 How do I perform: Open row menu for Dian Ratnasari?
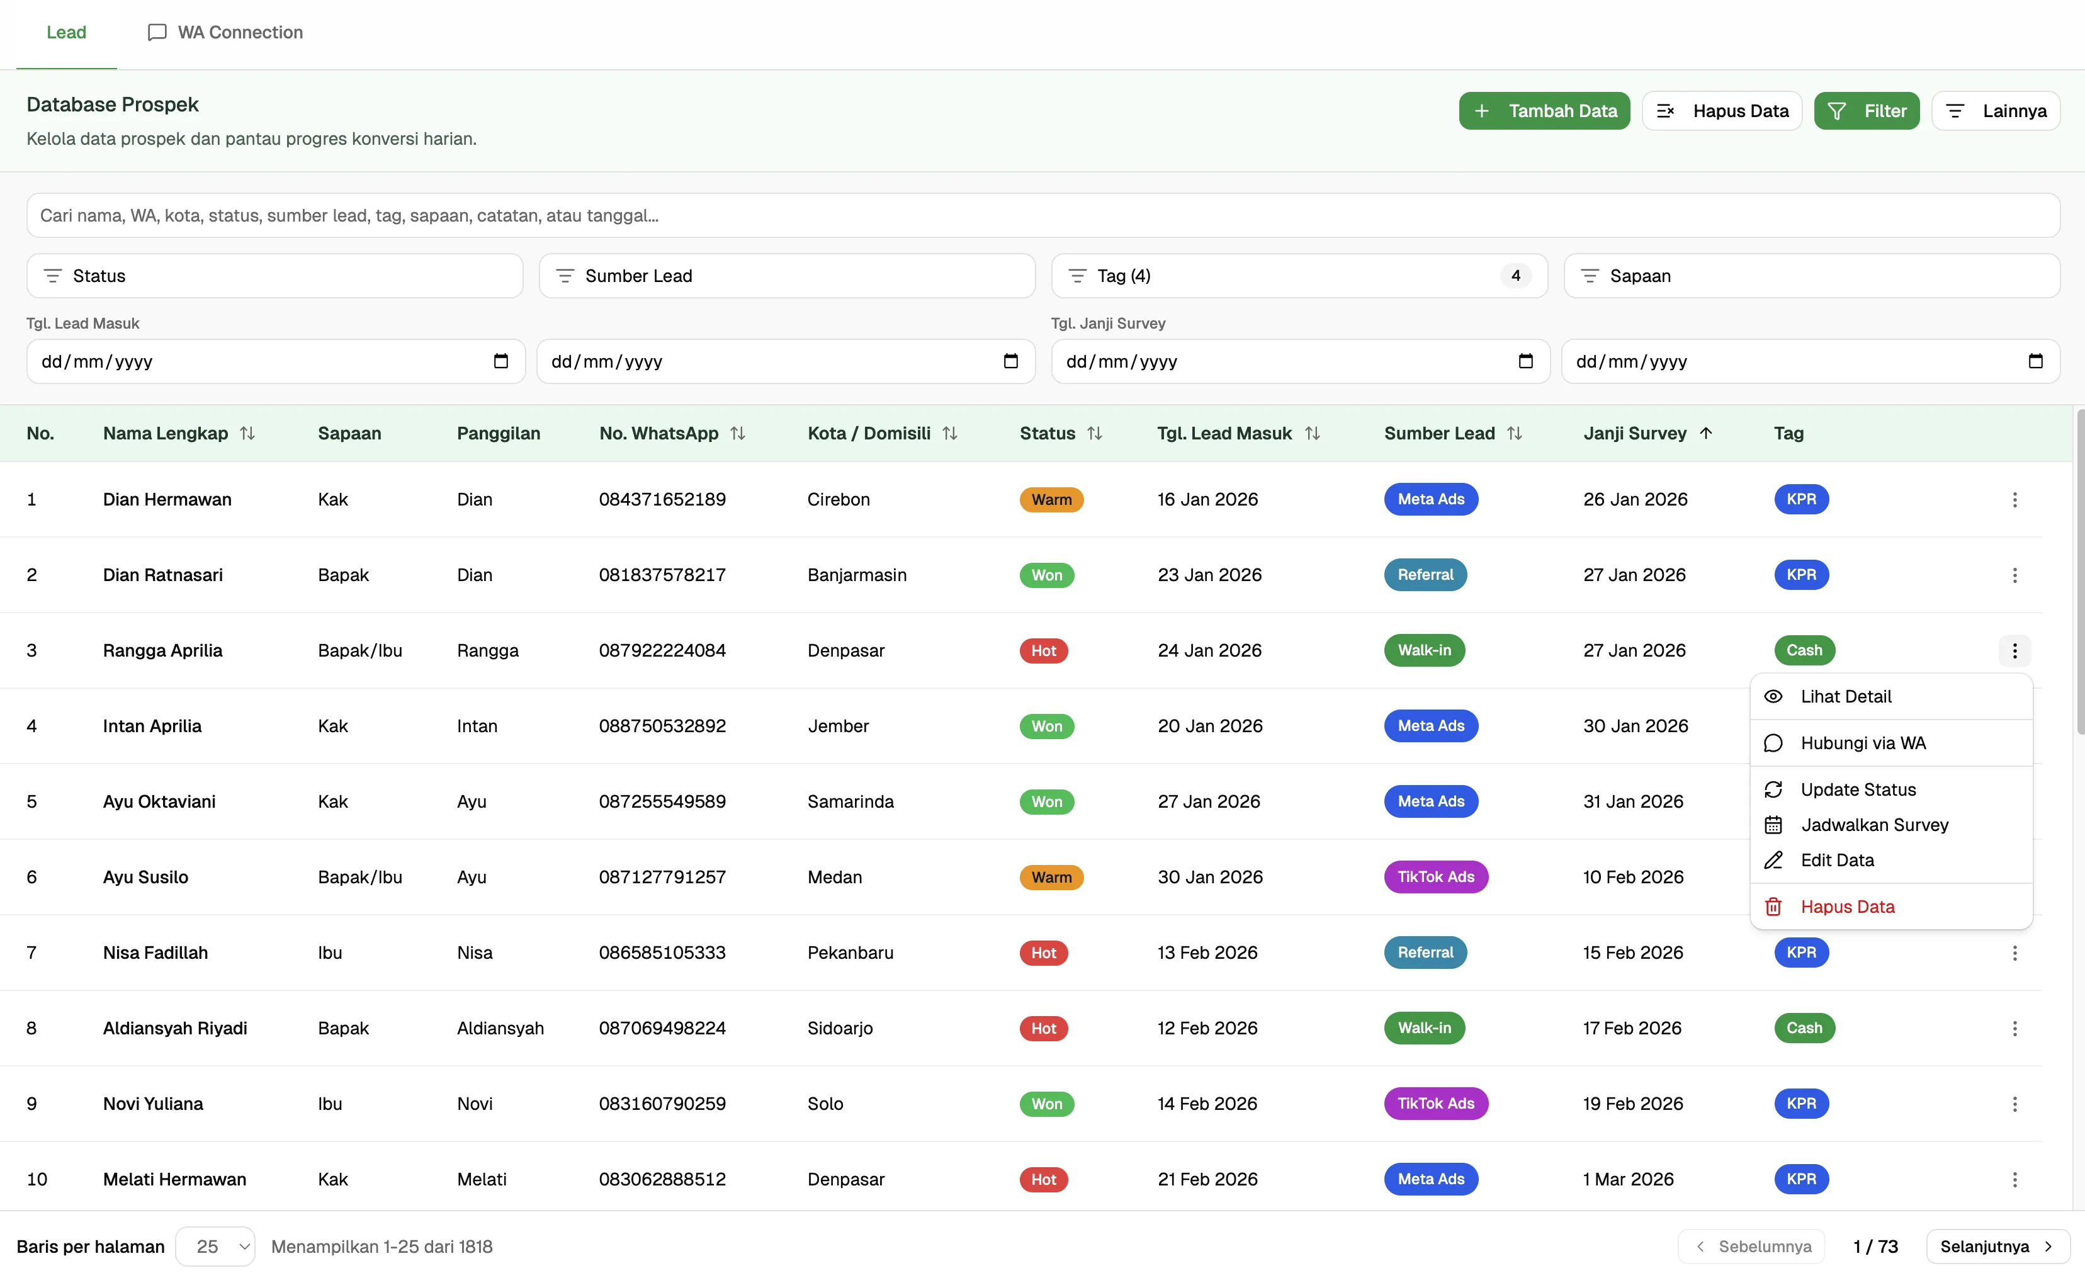(2014, 575)
